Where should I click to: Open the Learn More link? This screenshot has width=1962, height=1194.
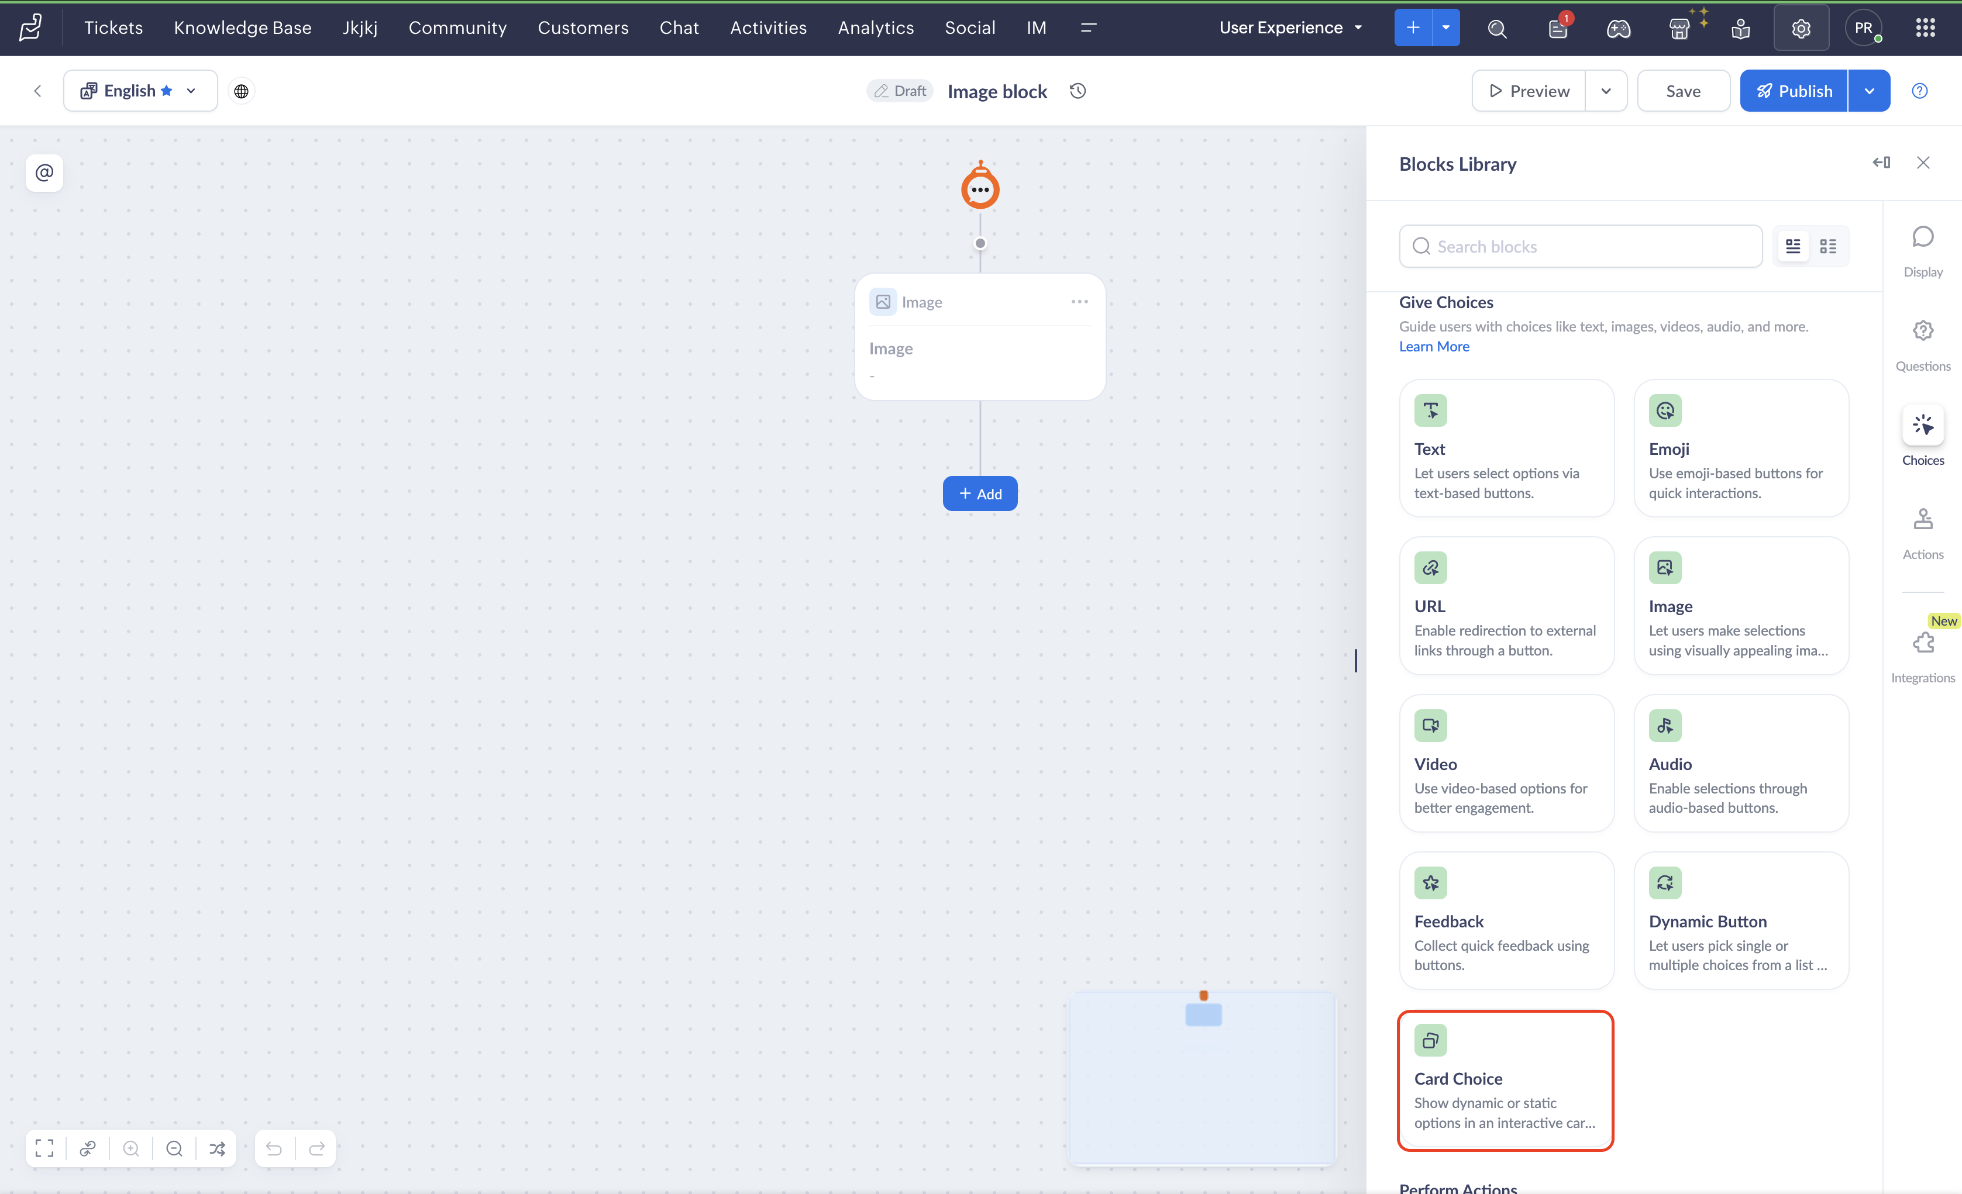tap(1433, 346)
